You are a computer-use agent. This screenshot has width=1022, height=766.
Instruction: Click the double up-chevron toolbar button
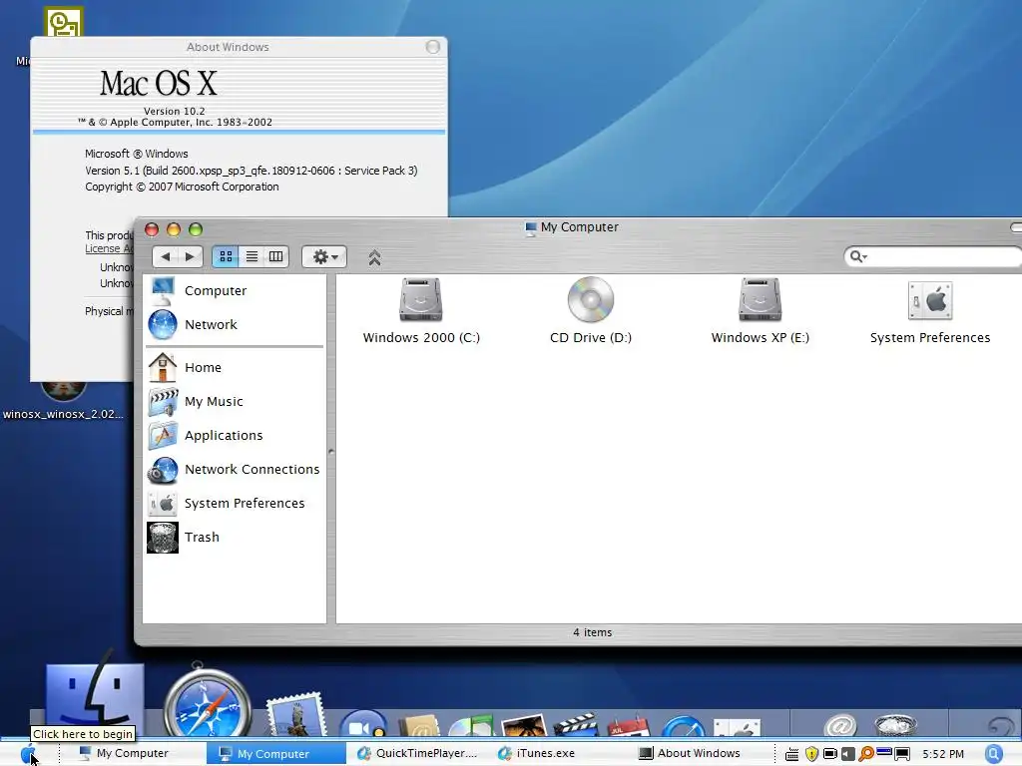374,257
